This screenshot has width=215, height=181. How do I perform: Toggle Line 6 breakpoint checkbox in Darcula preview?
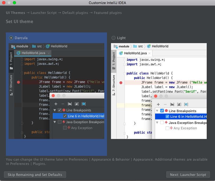coord(65,116)
